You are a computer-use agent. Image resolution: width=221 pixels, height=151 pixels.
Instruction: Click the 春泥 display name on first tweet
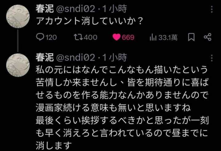[x=45, y=9]
